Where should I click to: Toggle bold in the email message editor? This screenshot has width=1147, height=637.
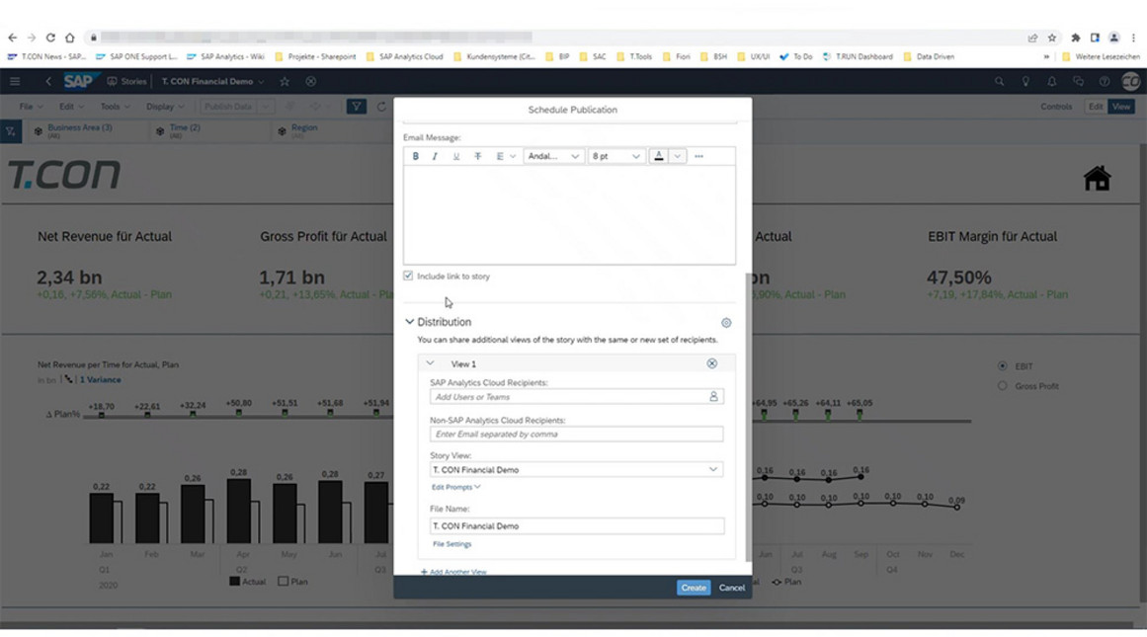[416, 156]
